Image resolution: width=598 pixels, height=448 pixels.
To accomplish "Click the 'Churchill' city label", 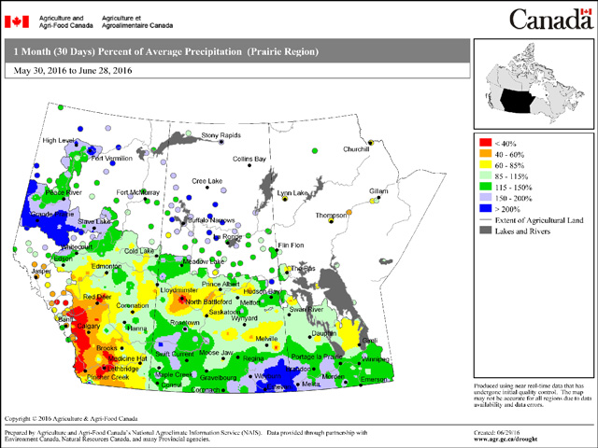I will (356, 149).
